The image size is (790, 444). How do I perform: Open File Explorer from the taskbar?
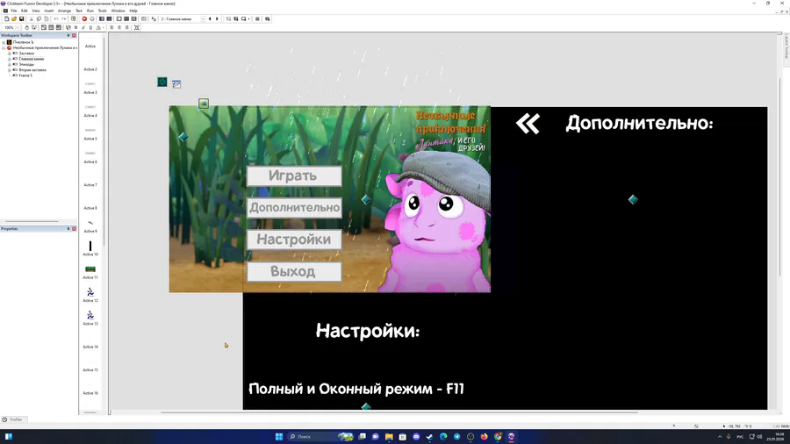coord(389,436)
